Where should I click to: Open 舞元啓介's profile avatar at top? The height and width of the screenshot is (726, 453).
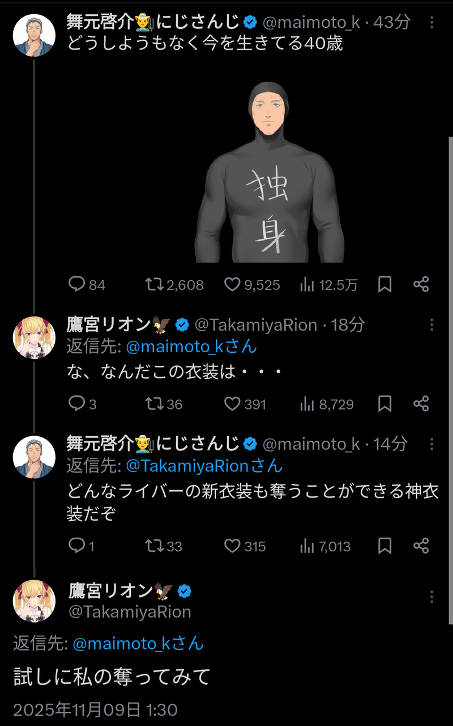(34, 35)
